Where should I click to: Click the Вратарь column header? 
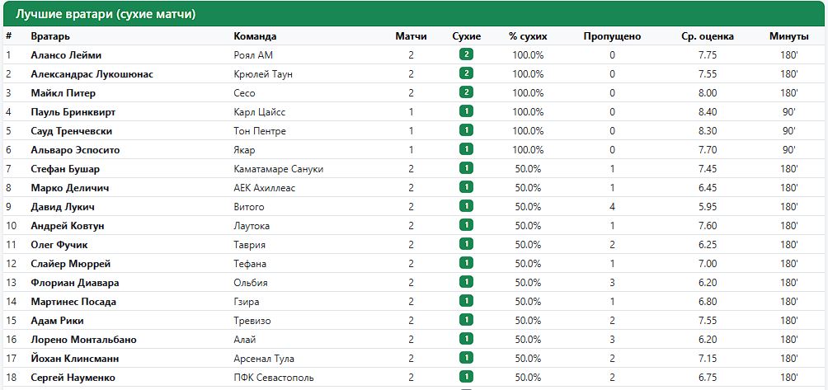click(x=50, y=36)
